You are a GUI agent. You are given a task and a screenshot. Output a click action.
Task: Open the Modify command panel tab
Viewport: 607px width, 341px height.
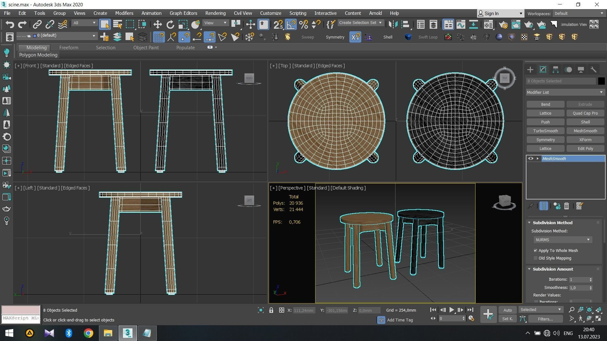pyautogui.click(x=543, y=69)
